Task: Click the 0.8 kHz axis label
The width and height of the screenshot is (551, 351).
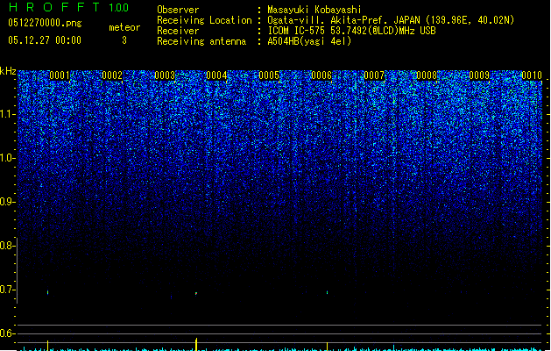Action: tap(7, 246)
